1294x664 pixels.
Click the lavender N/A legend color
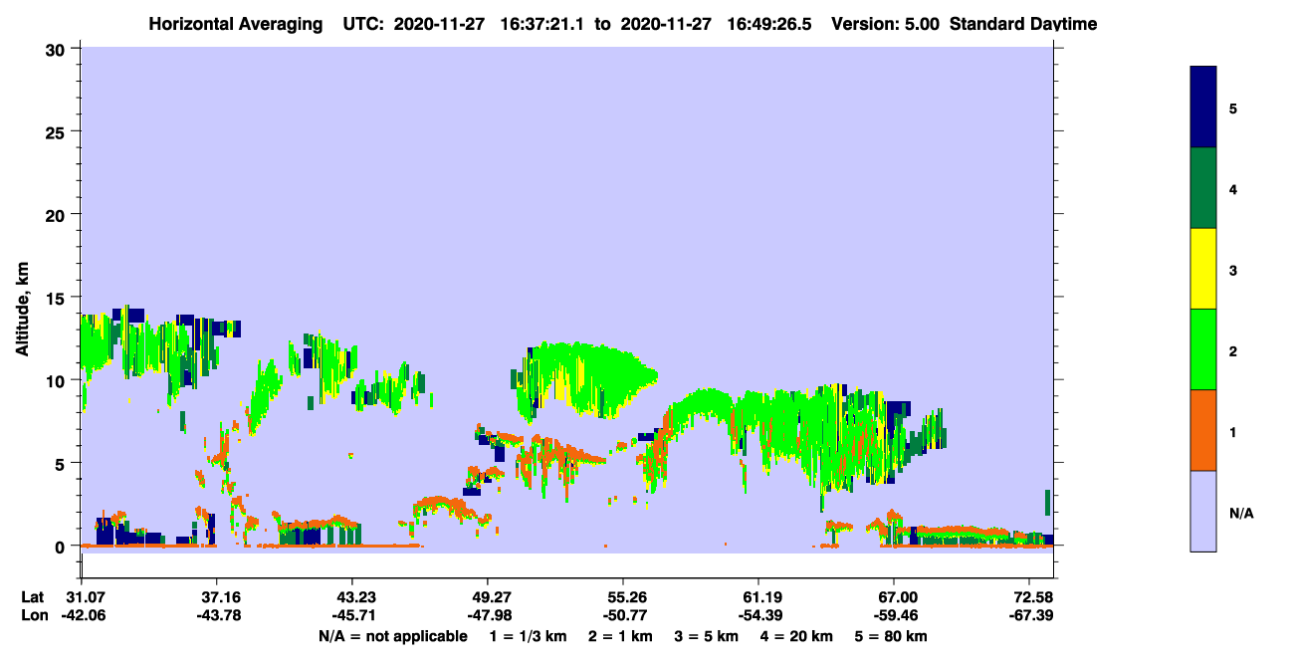(x=1203, y=511)
